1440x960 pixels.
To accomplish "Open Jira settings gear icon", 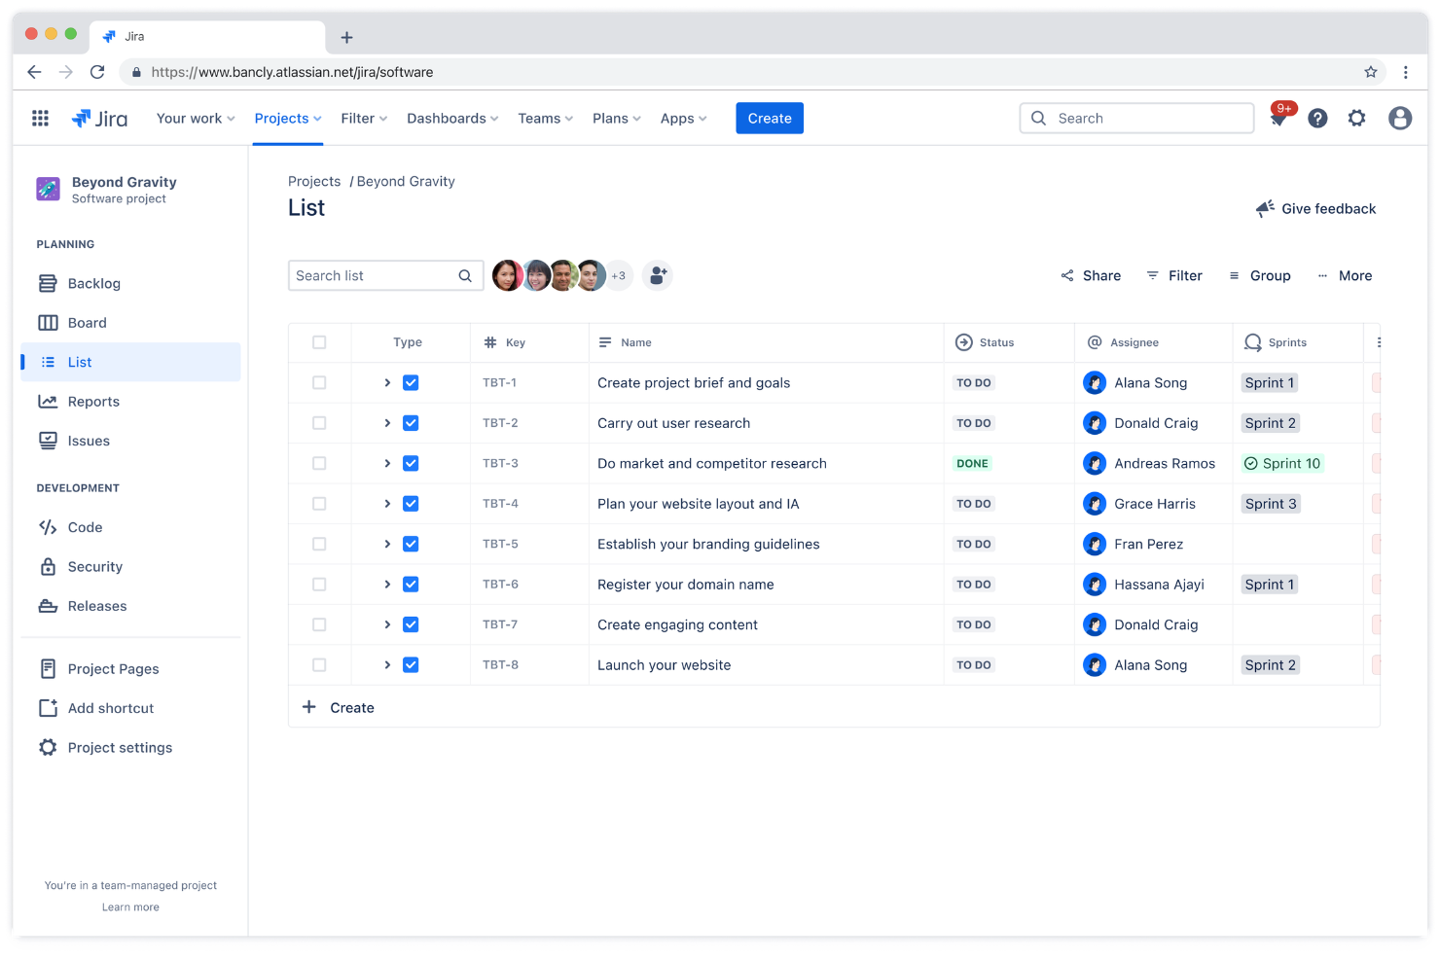I will tap(1357, 118).
